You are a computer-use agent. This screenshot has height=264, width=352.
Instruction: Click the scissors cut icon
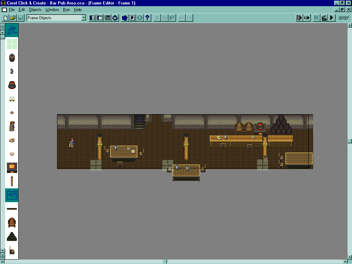[x=157, y=18]
